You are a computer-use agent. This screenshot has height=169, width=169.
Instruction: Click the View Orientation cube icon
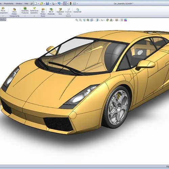pos(92,20)
